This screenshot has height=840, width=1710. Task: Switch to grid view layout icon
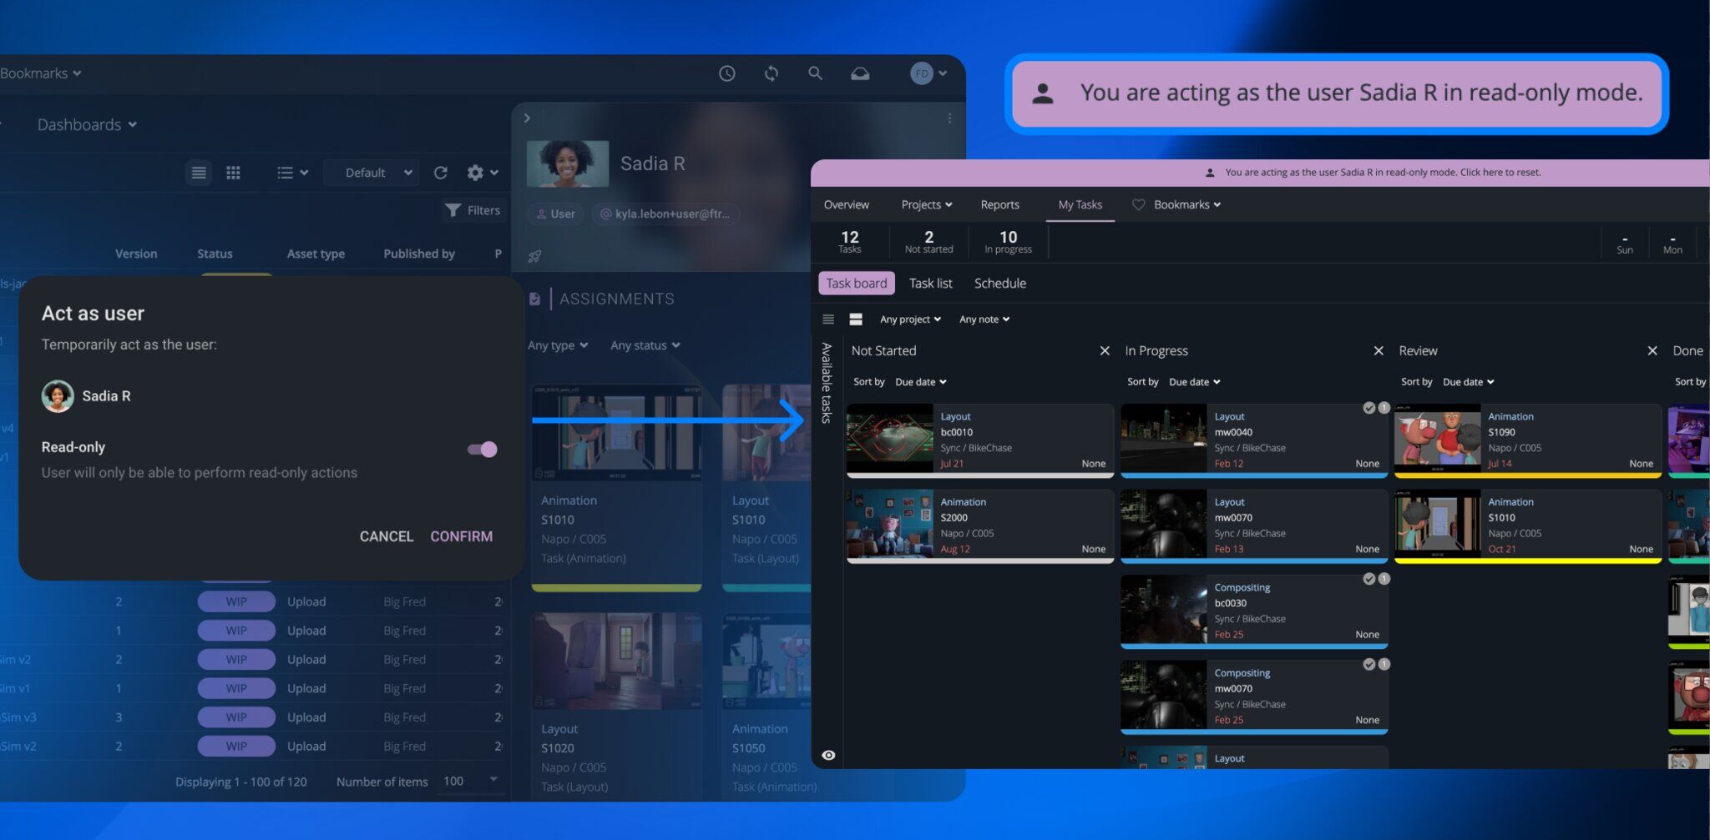point(233,173)
